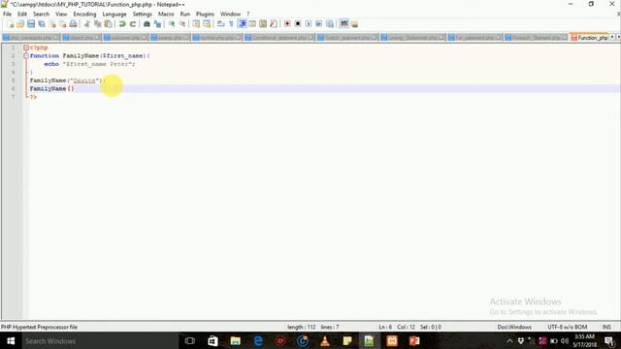Click the Print toolbar icon
Viewport: 621px width, 349px height.
(73, 24)
